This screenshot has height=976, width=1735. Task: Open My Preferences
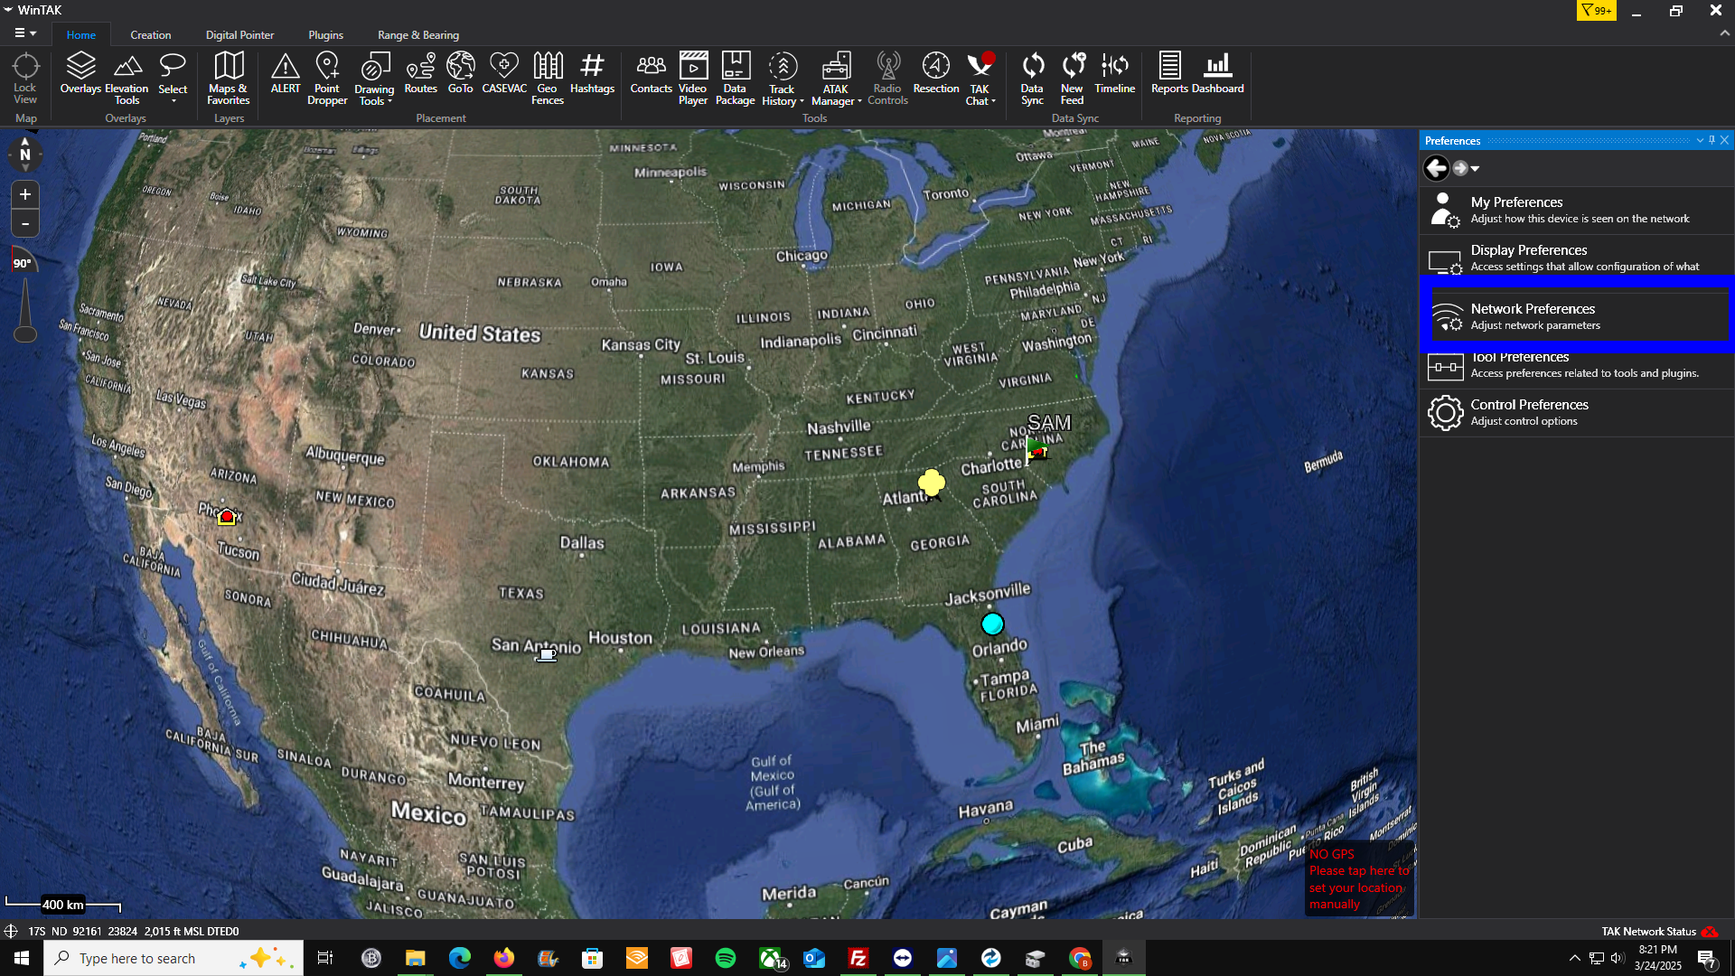[x=1577, y=211]
